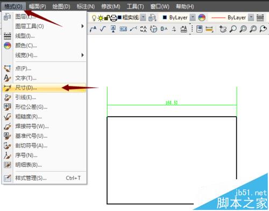This screenshot has width=269, height=211.
Task: Open the 标注(N) menu
Action: [86, 6]
